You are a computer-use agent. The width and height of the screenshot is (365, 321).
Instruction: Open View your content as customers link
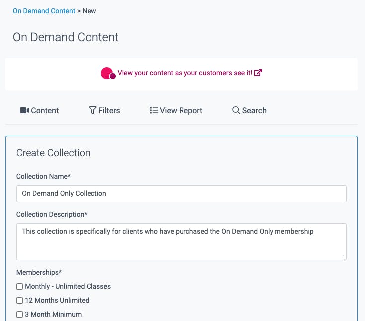(185, 73)
